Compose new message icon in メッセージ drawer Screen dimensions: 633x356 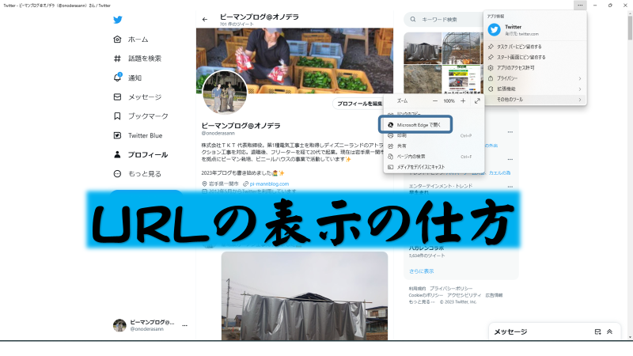597,331
